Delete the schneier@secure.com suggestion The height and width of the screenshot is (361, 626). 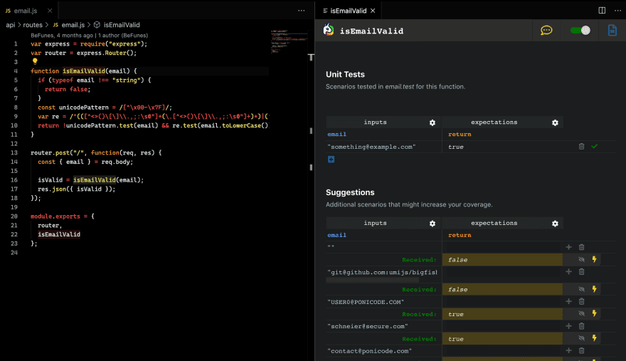tap(581, 326)
